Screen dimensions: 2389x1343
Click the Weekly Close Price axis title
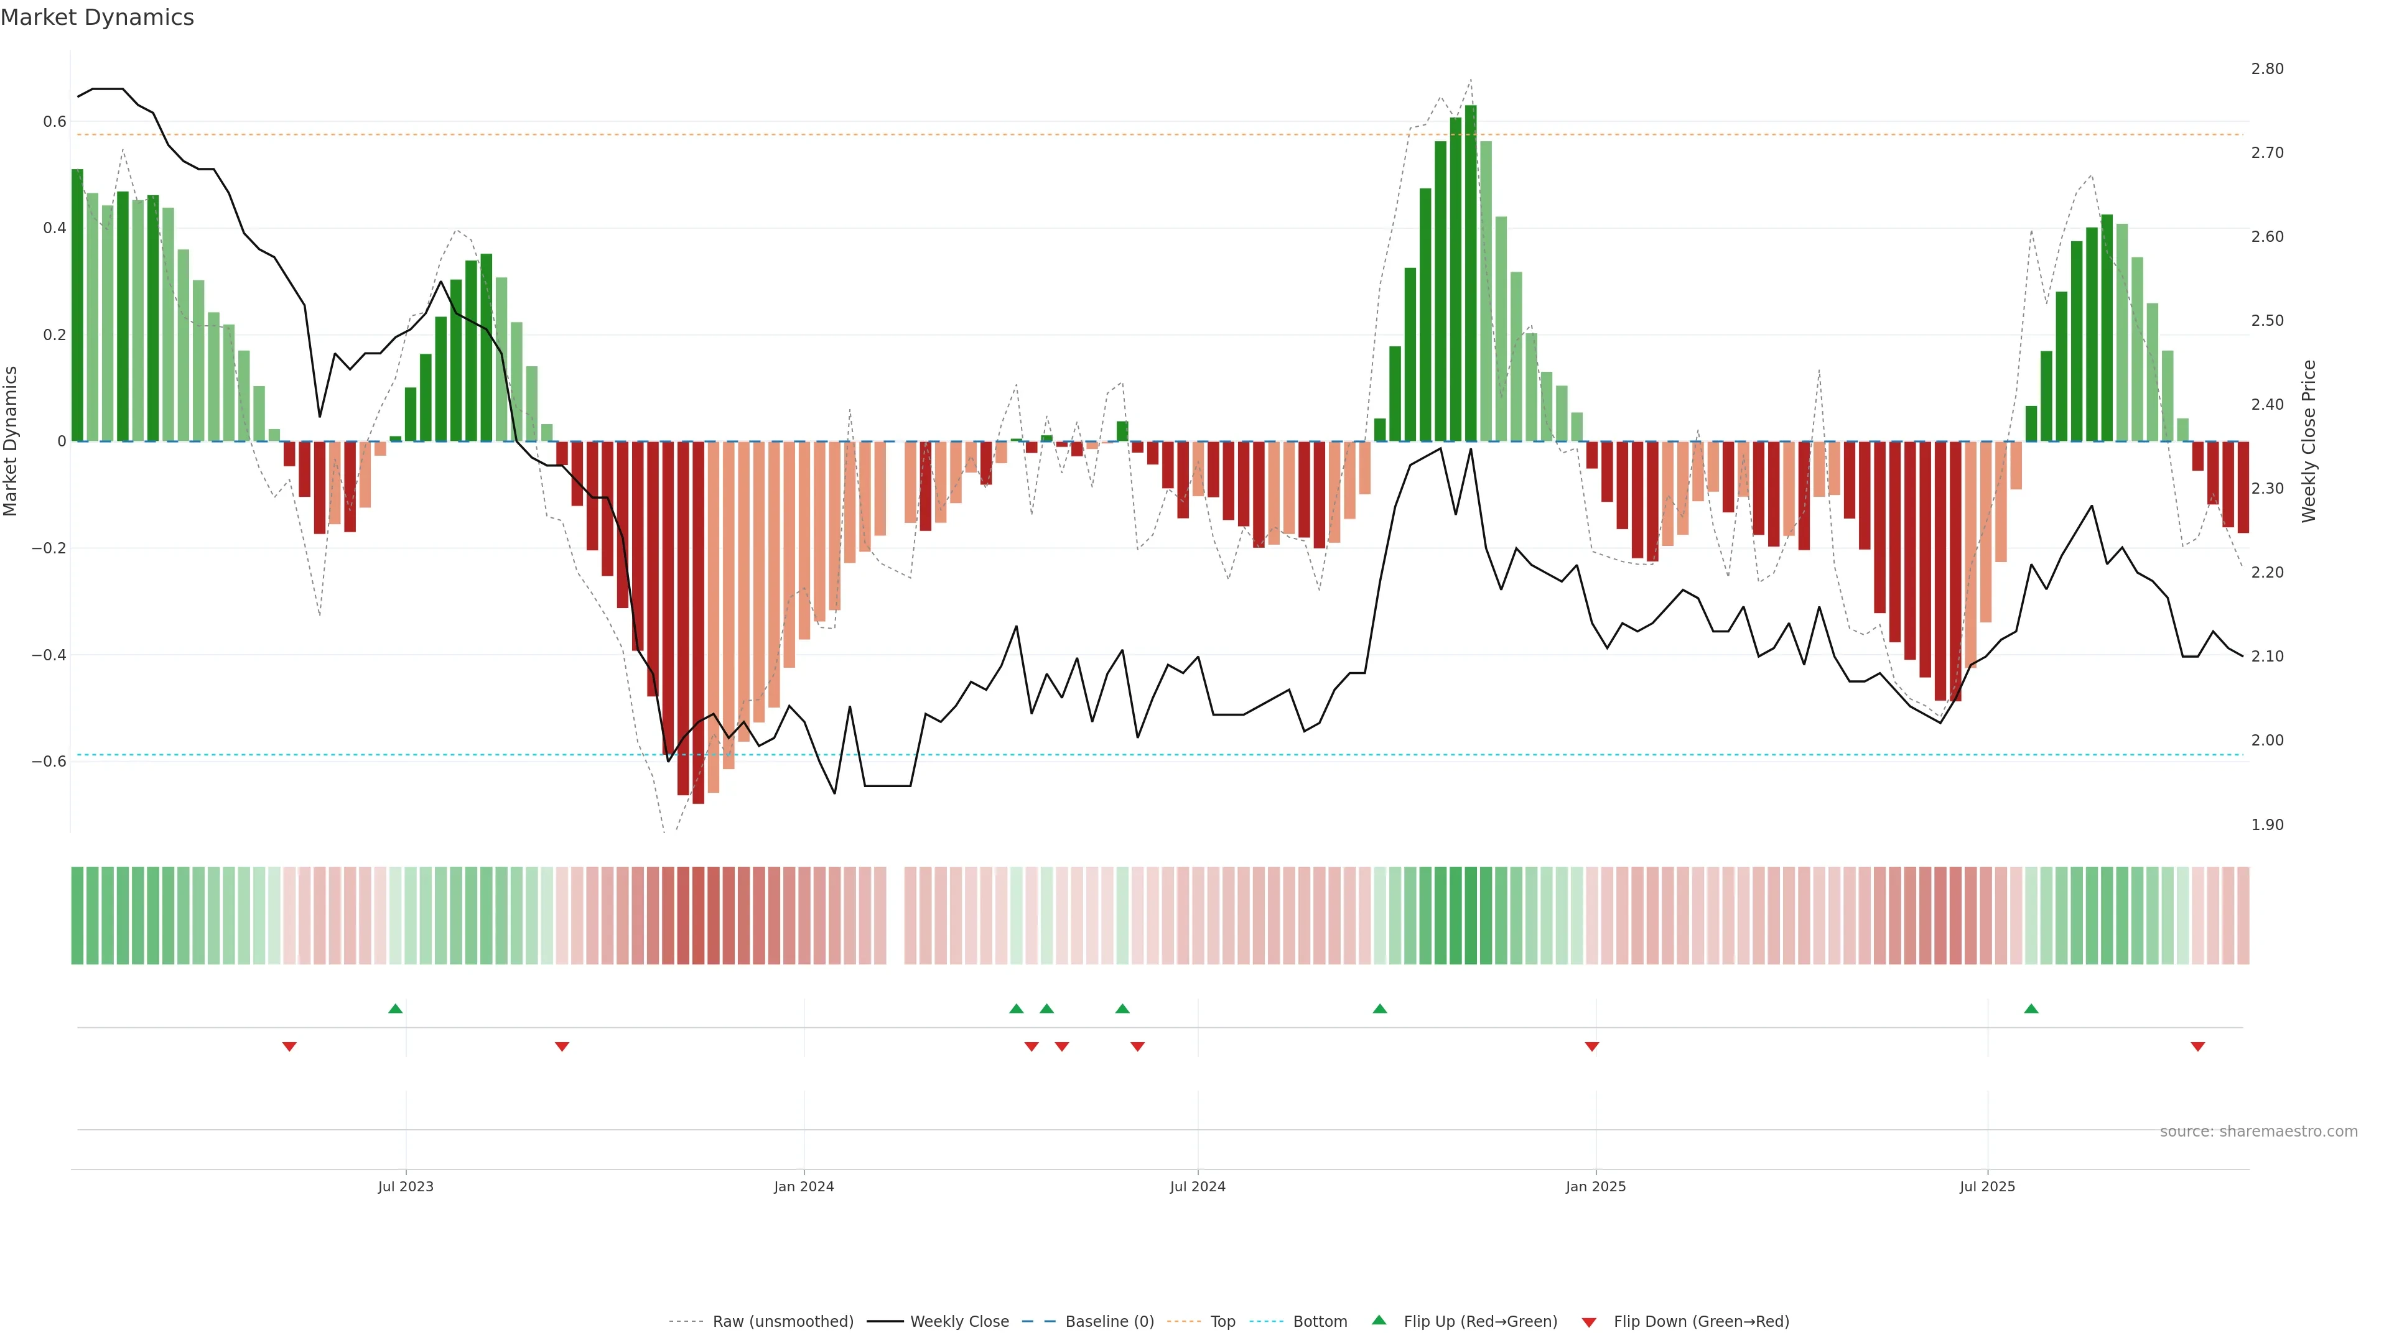2308,441
